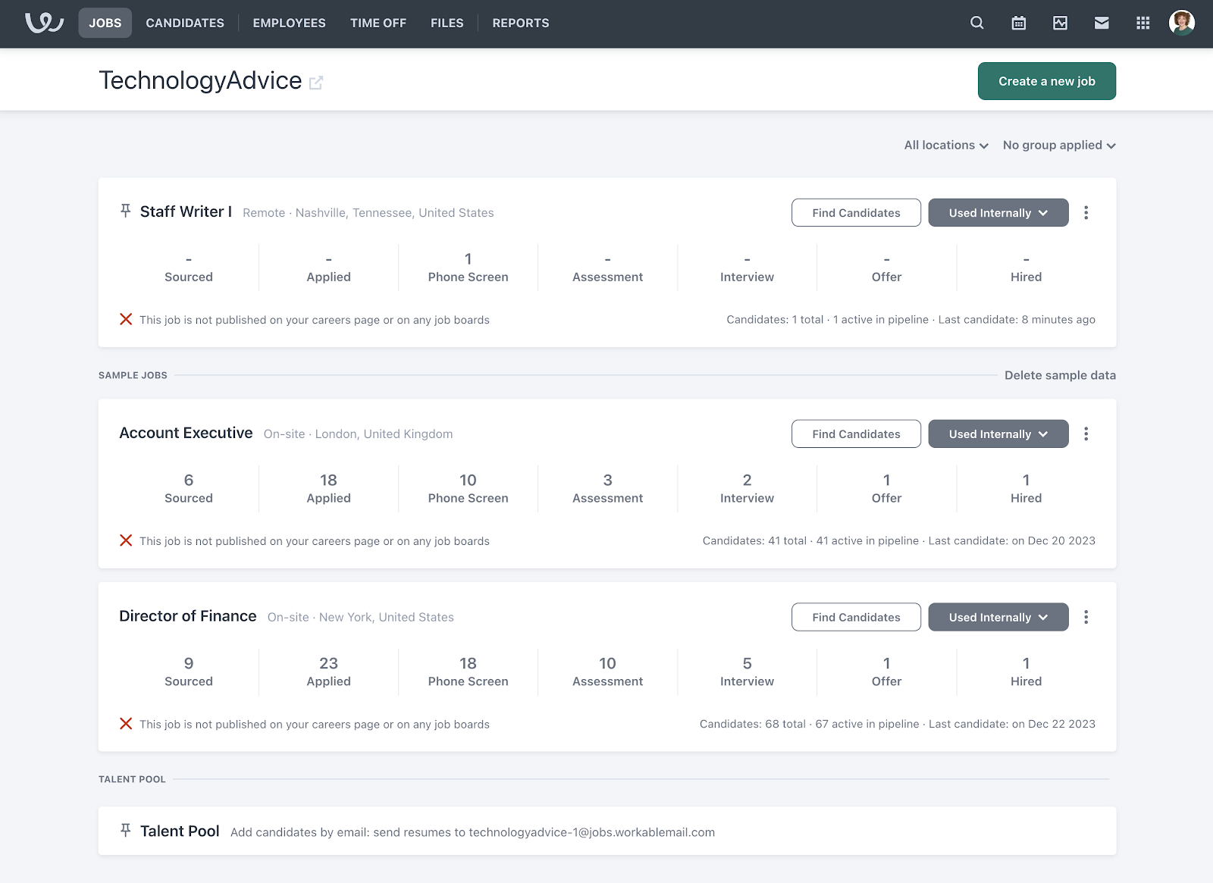Viewport: 1213px width, 883px height.
Task: Click the pin icon next to Staff Writer I
Action: pos(126,211)
